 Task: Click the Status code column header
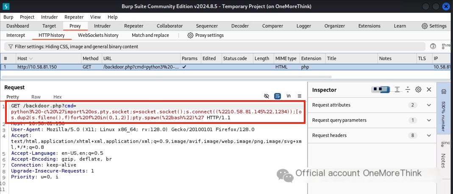tap(237, 58)
